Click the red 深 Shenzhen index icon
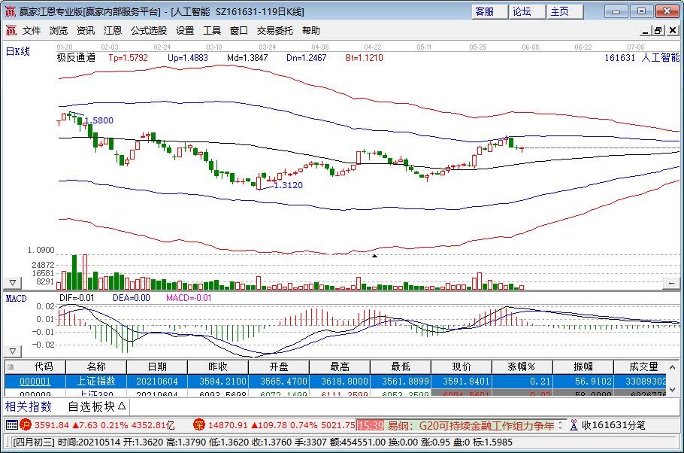This screenshot has width=684, height=453. pos(199,424)
